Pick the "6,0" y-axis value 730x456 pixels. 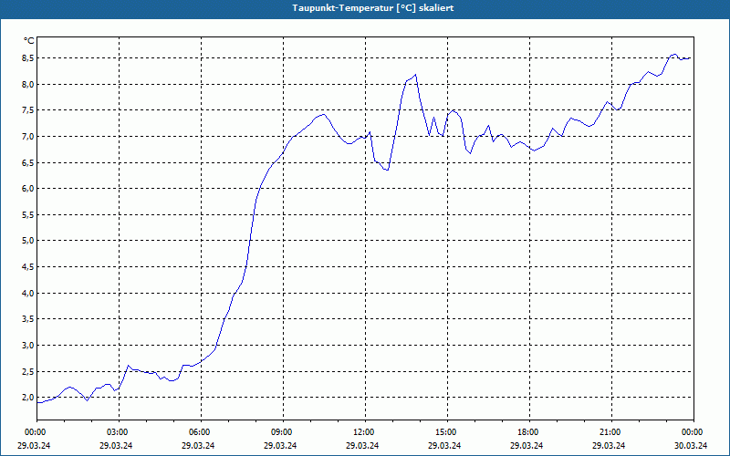[x=28, y=189]
